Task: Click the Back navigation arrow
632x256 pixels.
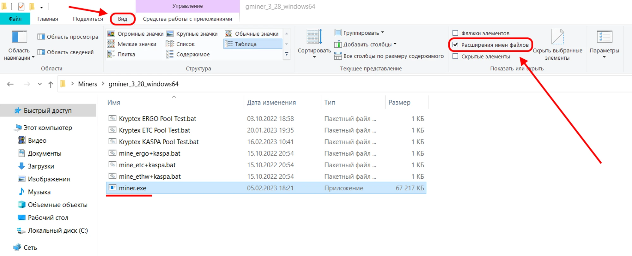Action: (10, 84)
